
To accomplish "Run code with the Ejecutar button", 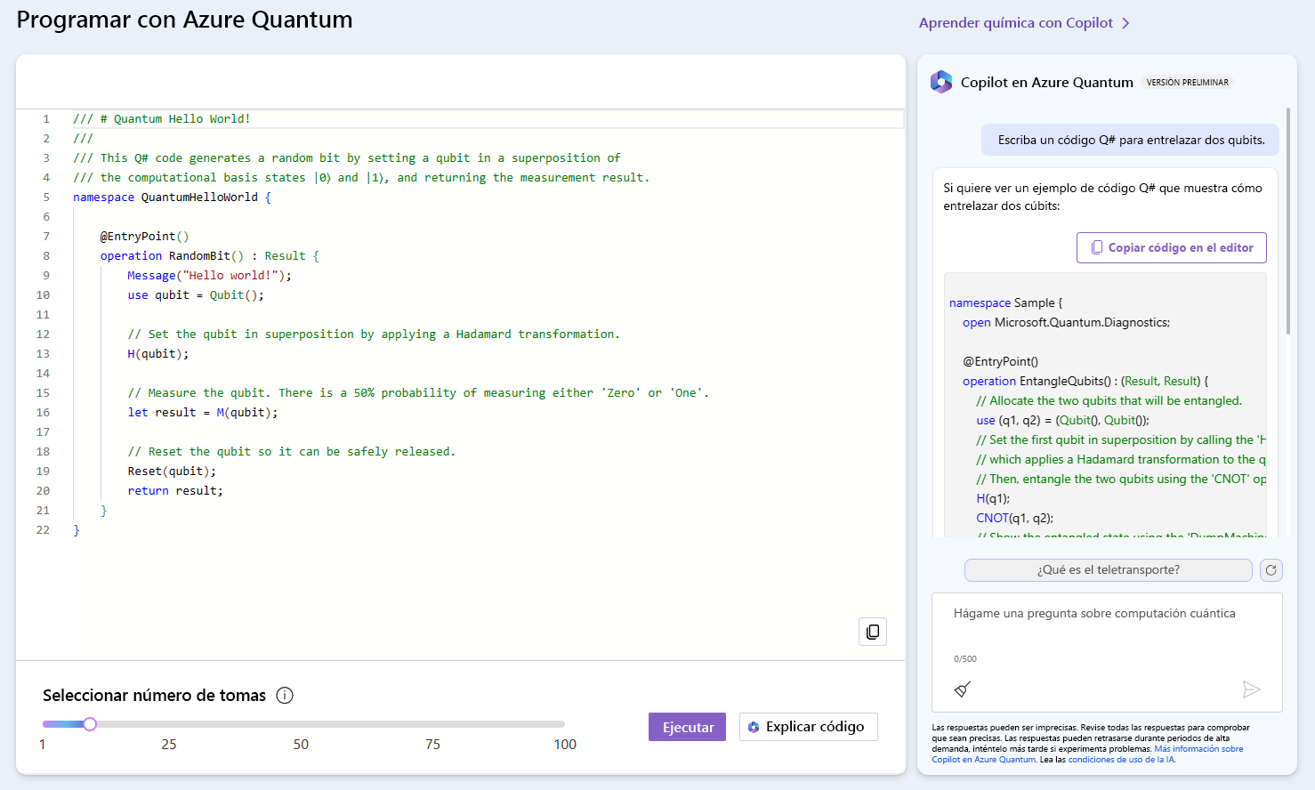I will pos(688,727).
